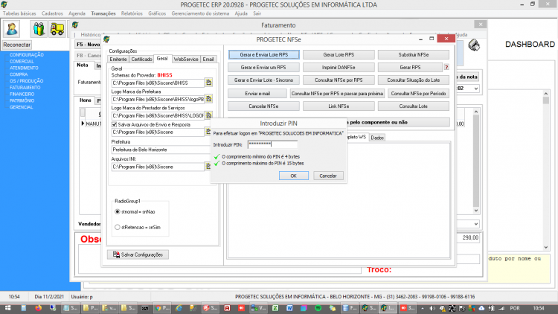Browse for Logo Marca do Prestador file
Image resolution: width=558 pixels, height=314 pixels.
(209, 115)
